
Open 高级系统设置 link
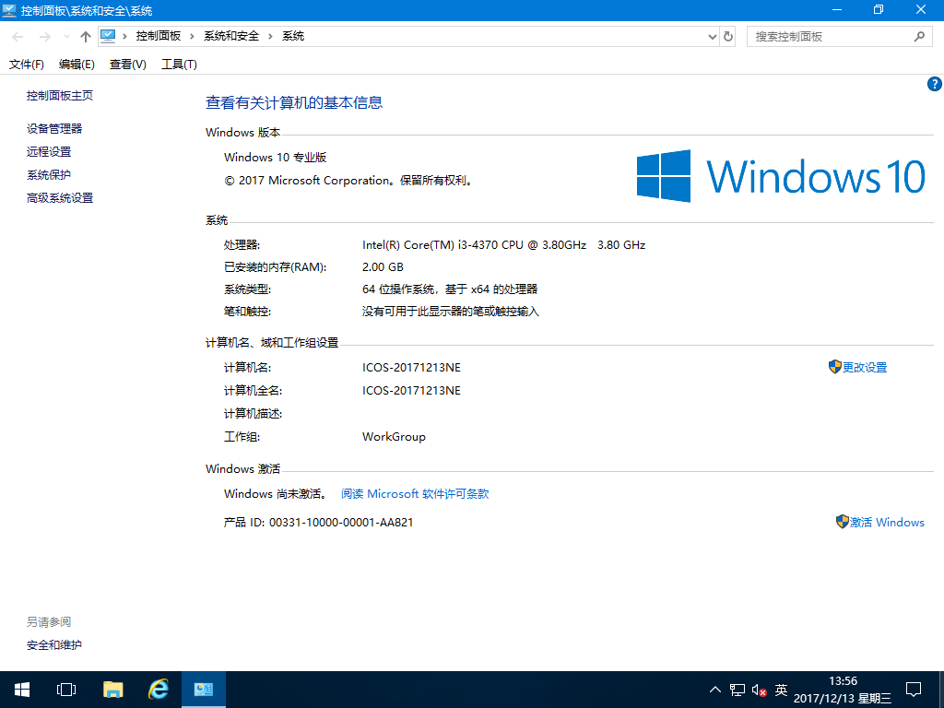click(x=60, y=198)
